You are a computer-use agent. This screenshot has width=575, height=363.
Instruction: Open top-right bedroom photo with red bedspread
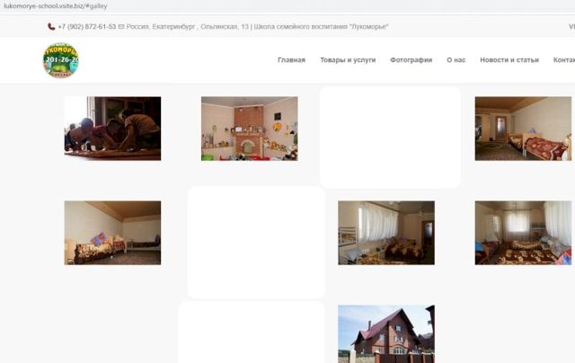523,128
